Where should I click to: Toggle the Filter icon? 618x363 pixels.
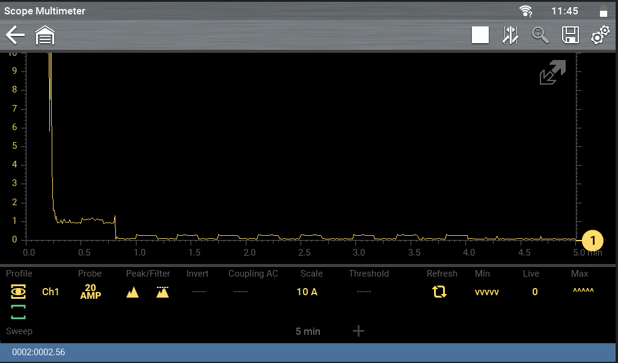click(x=162, y=292)
